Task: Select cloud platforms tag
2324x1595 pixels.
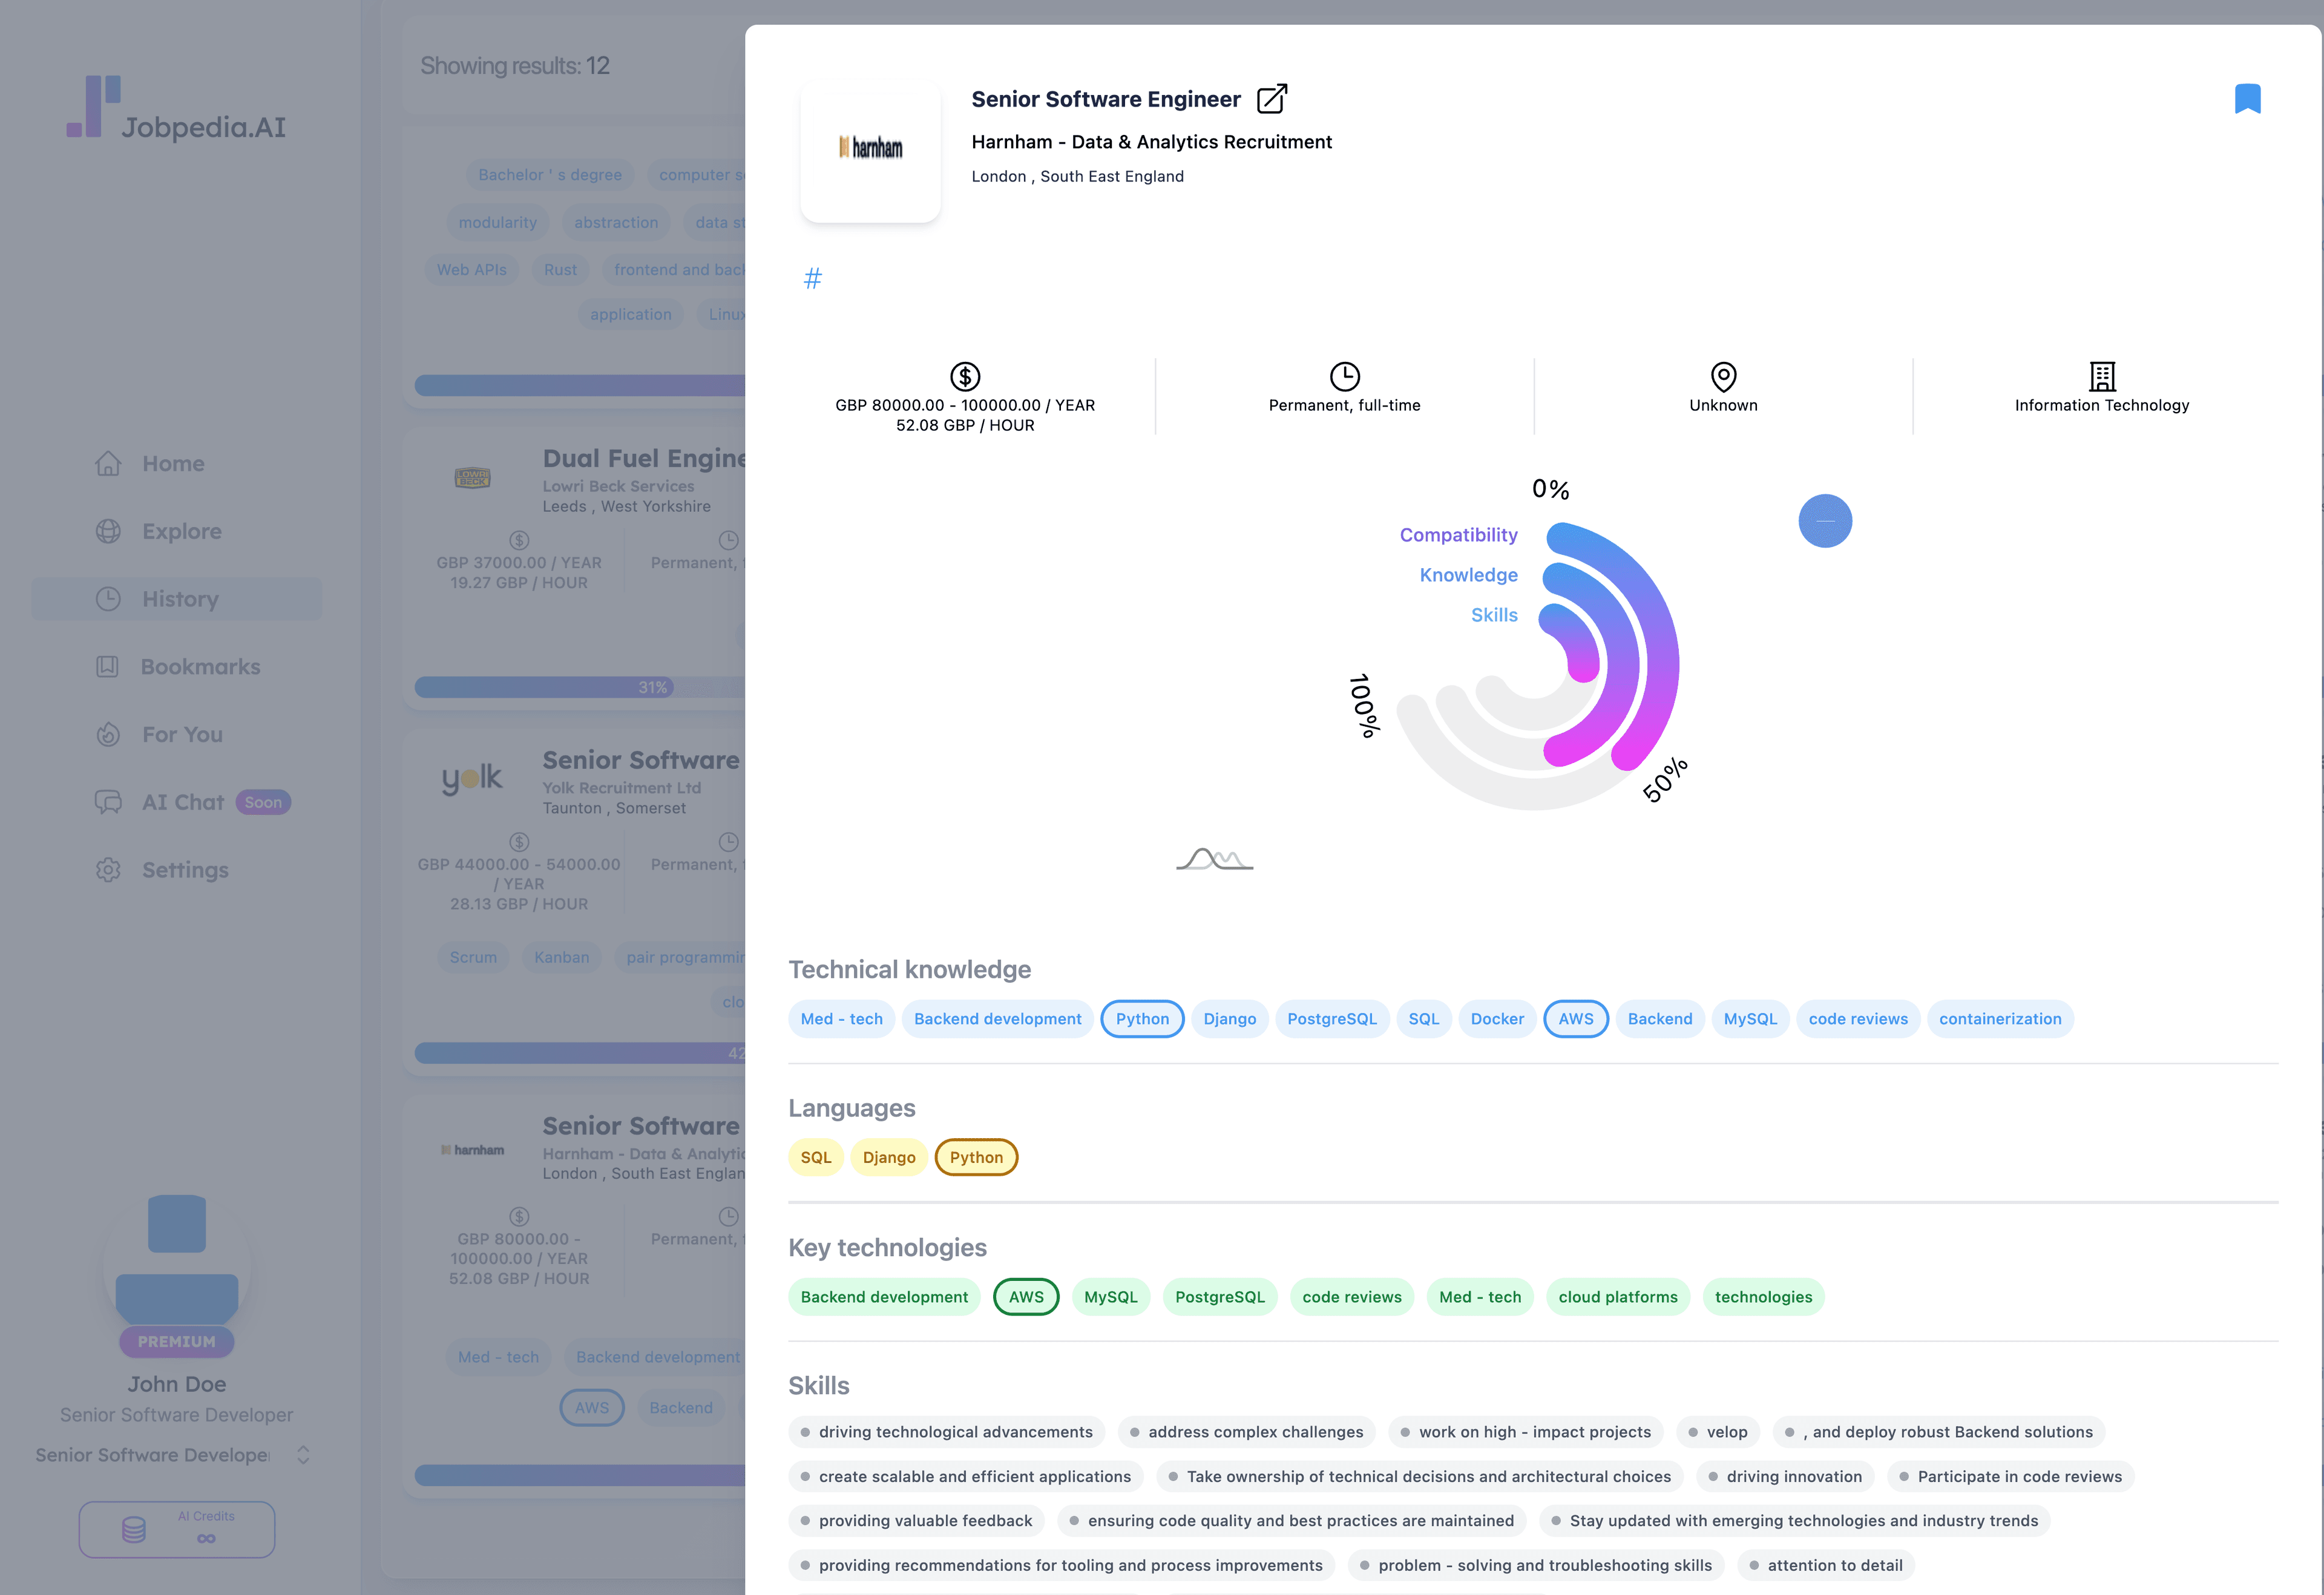Action: (1618, 1297)
